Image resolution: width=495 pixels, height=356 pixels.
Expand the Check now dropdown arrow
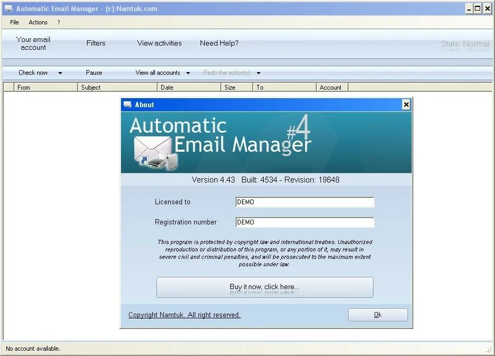click(60, 73)
